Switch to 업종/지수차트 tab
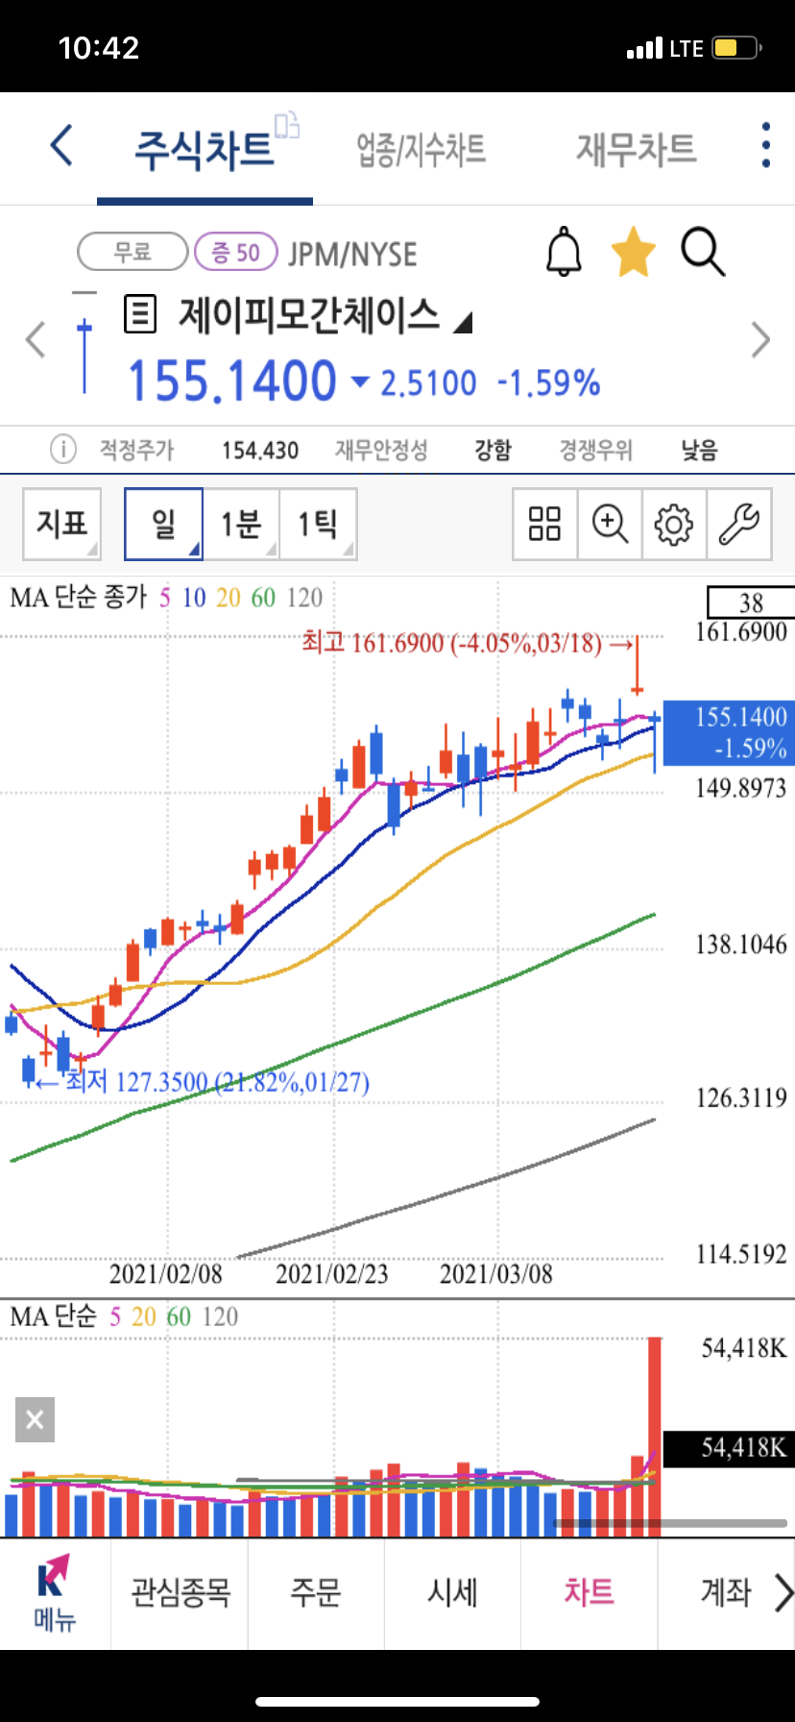The width and height of the screenshot is (795, 1722). [421, 150]
